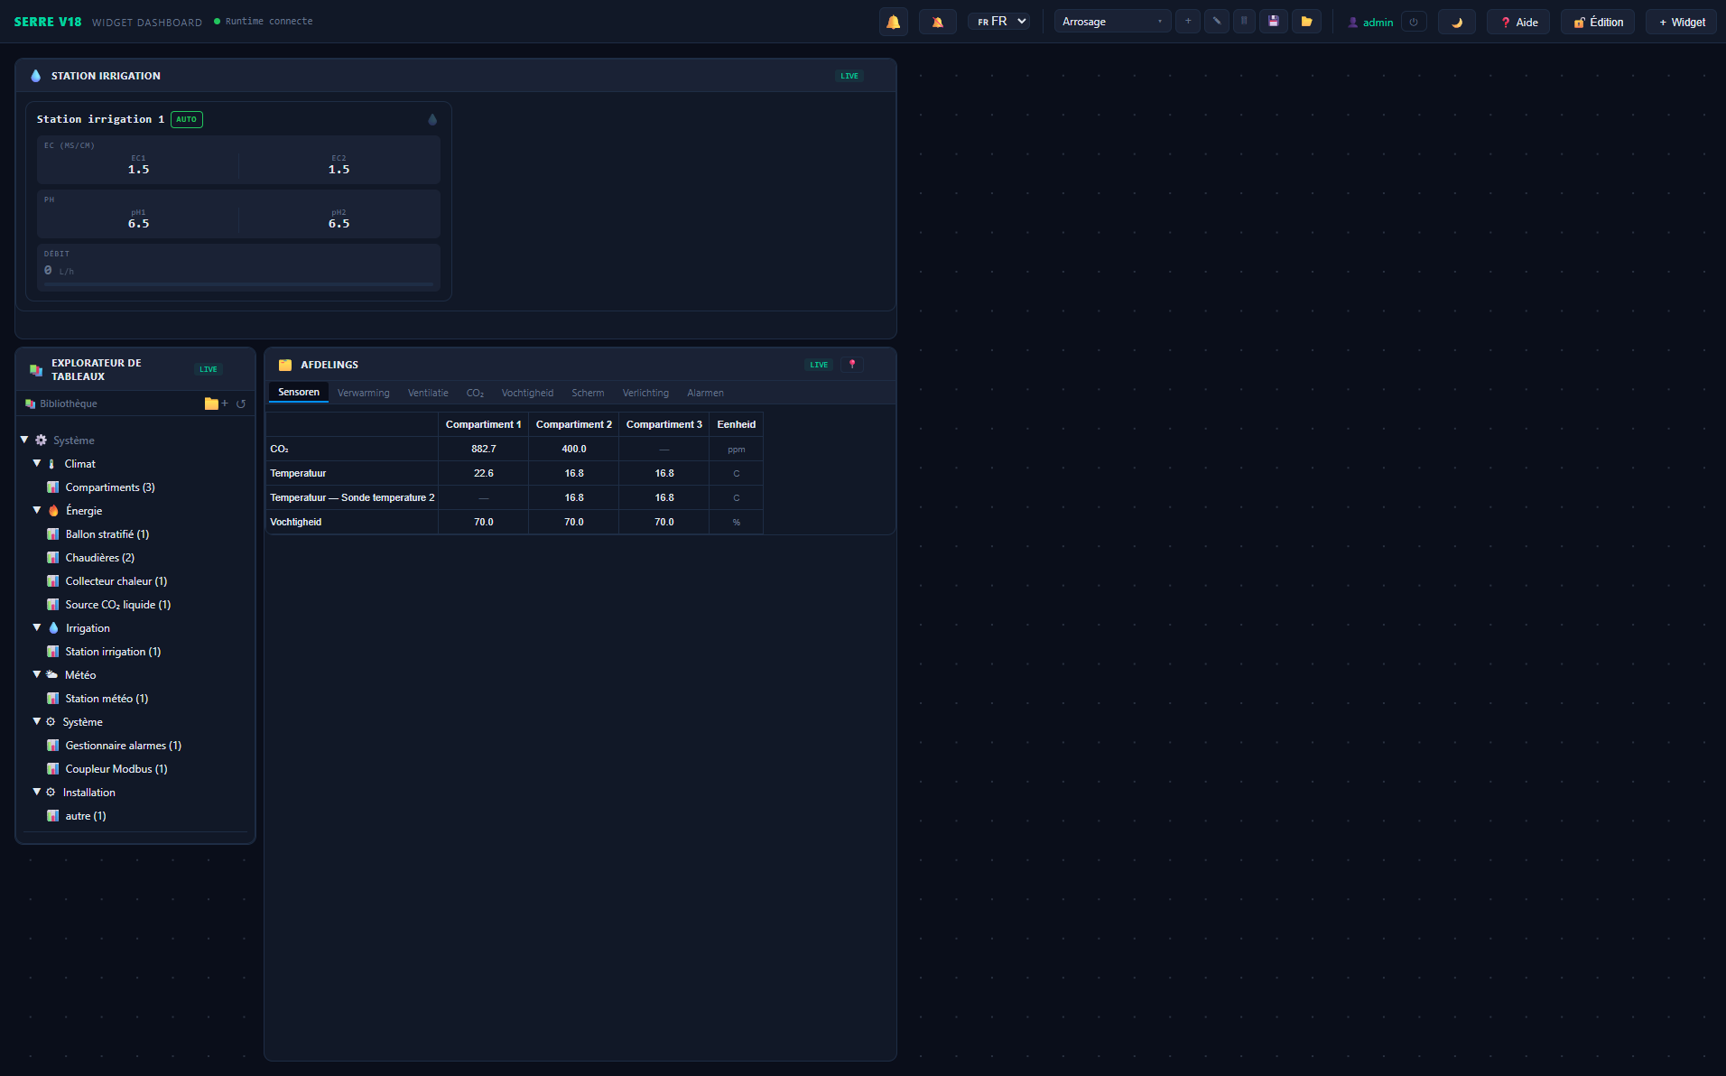Click the pin icon in Afdelings header

(852, 365)
